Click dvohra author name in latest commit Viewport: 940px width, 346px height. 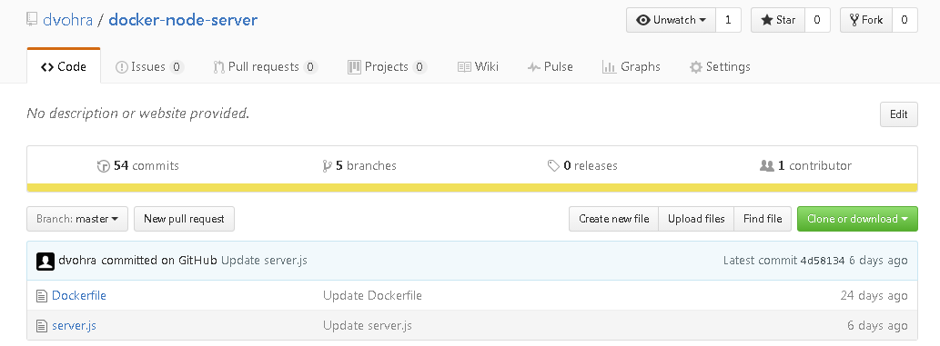(78, 261)
